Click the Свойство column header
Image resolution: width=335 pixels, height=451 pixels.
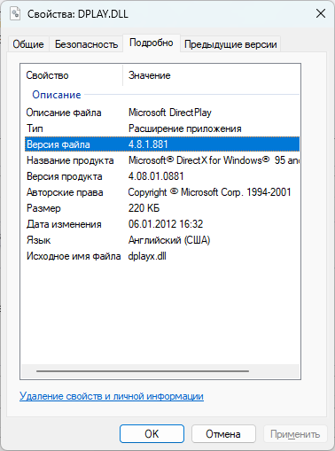coord(72,75)
